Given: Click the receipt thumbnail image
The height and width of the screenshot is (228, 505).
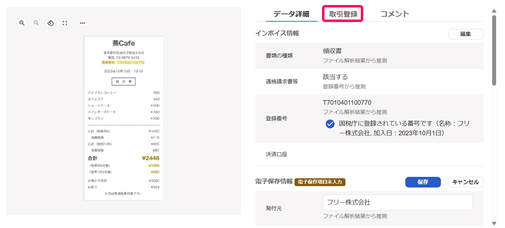Looking at the screenshot, I should point(124,118).
